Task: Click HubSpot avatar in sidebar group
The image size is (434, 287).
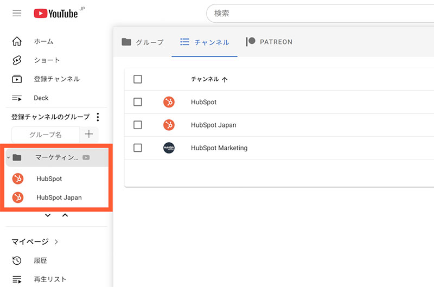Action: (18, 178)
